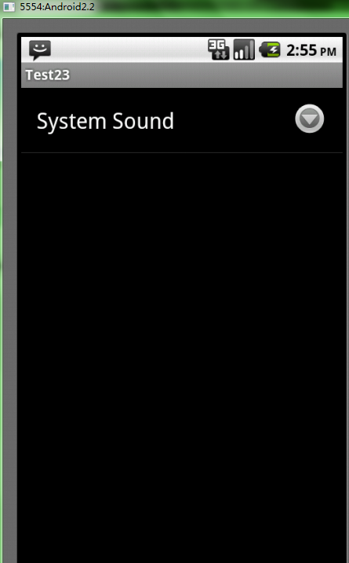Viewport: 349px width, 563px height.
Task: Click the emulator's gray left frame border
Action: coord(9,287)
